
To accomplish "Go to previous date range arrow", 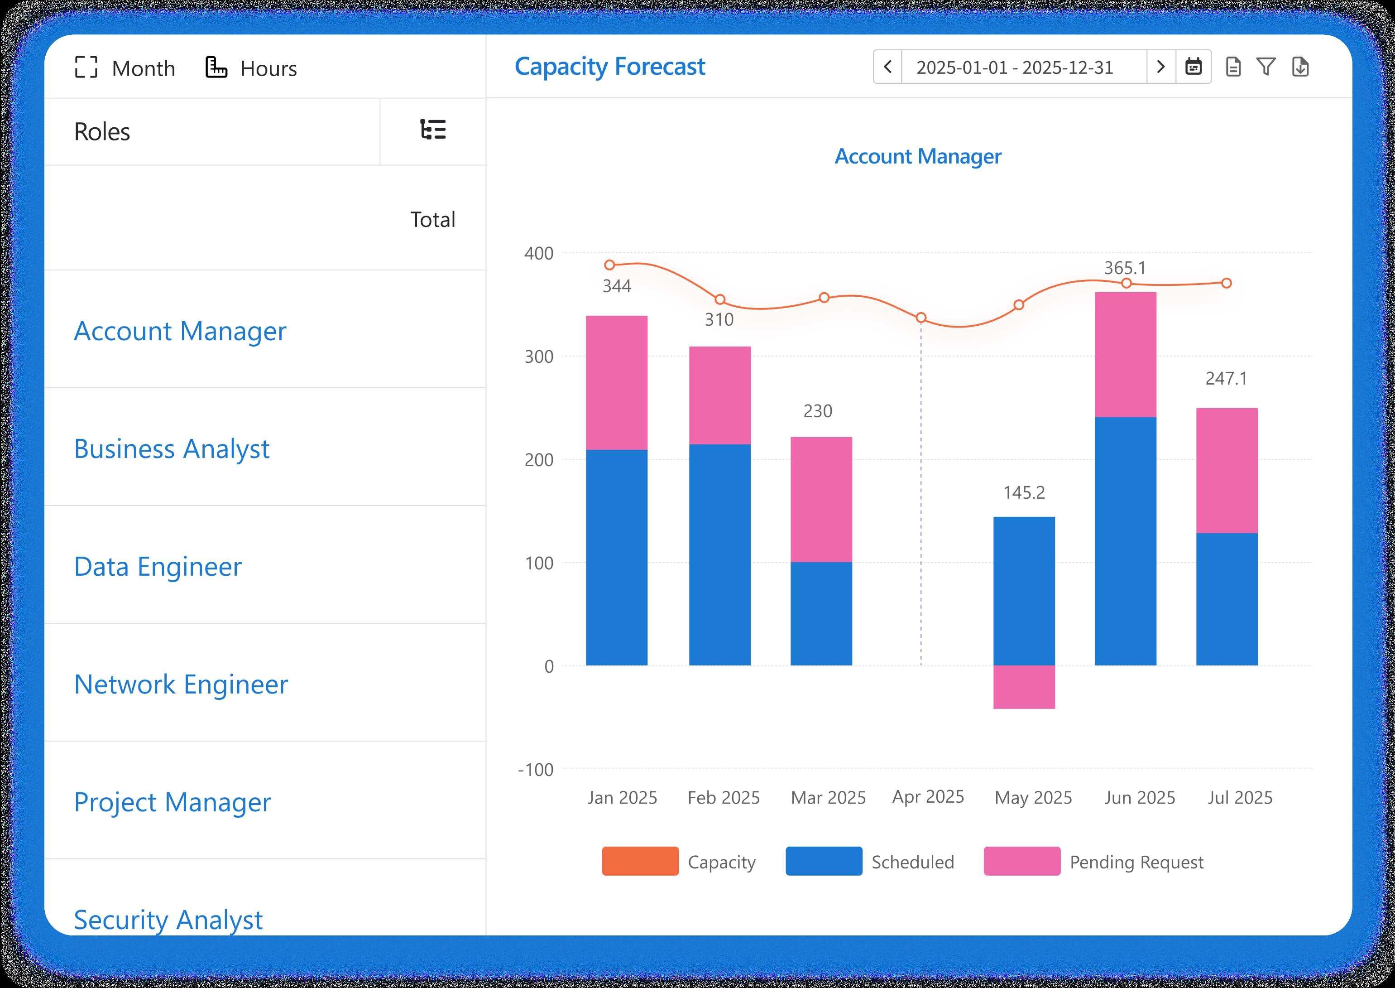I will (888, 67).
